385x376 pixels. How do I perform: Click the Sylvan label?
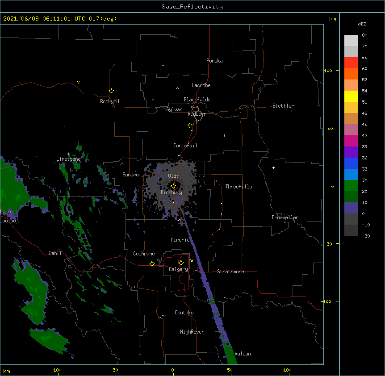[174, 109]
